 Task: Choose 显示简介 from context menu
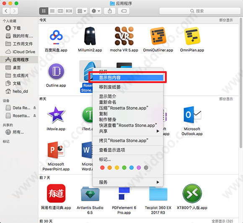(x=128, y=97)
